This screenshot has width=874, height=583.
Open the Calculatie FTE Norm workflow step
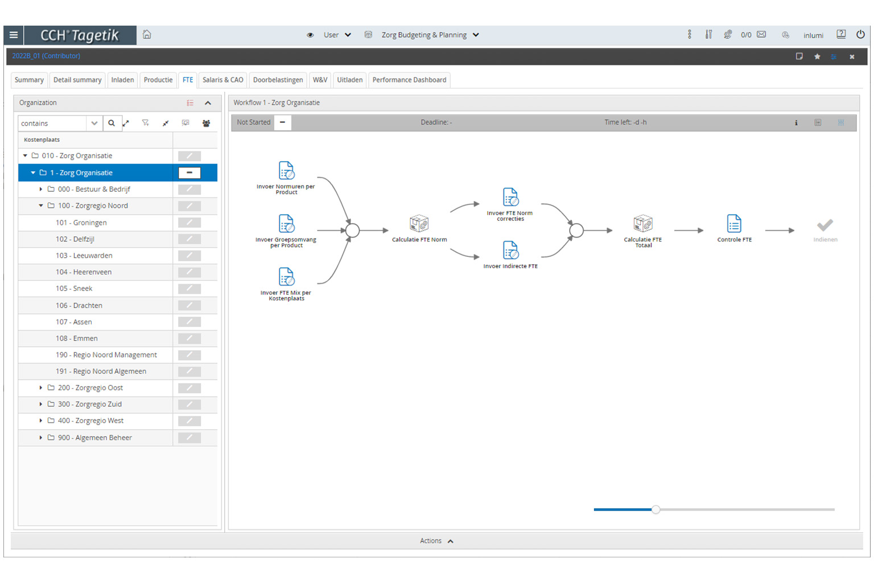coord(419,224)
